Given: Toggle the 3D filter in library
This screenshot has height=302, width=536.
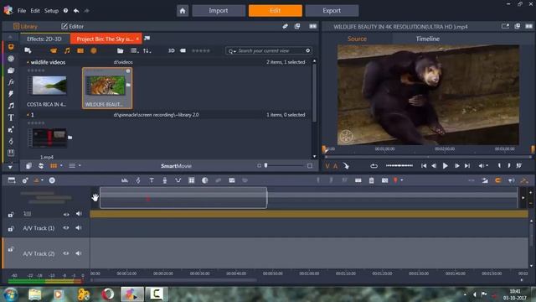Looking at the screenshot, I should (171, 50).
